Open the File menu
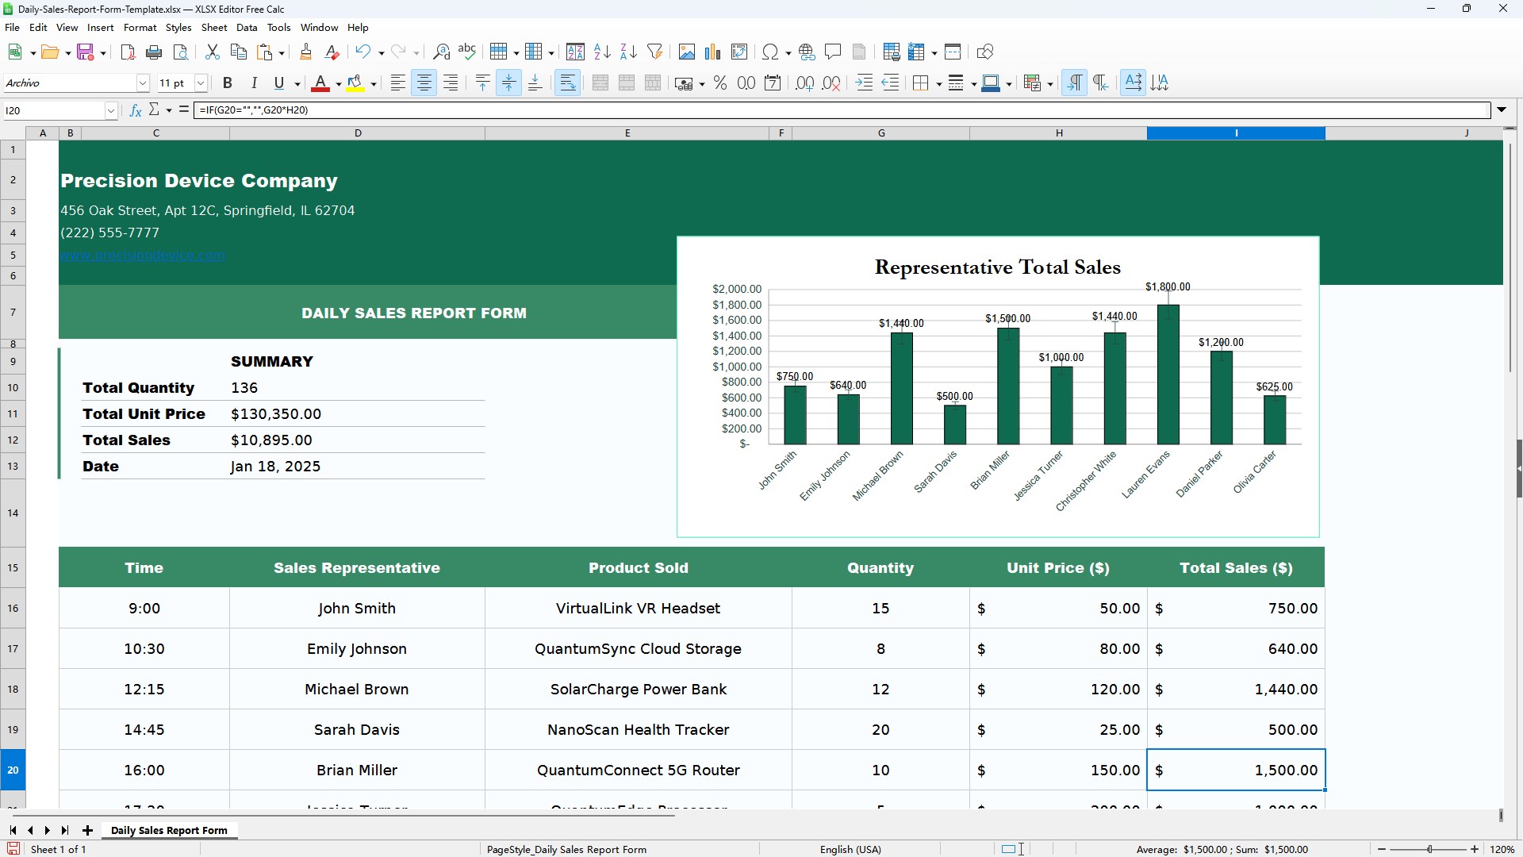Screen dimensions: 1523x857 point(12,28)
